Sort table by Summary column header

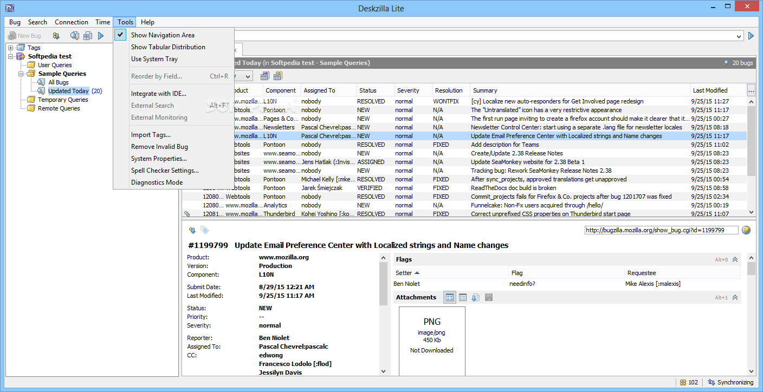[580, 90]
